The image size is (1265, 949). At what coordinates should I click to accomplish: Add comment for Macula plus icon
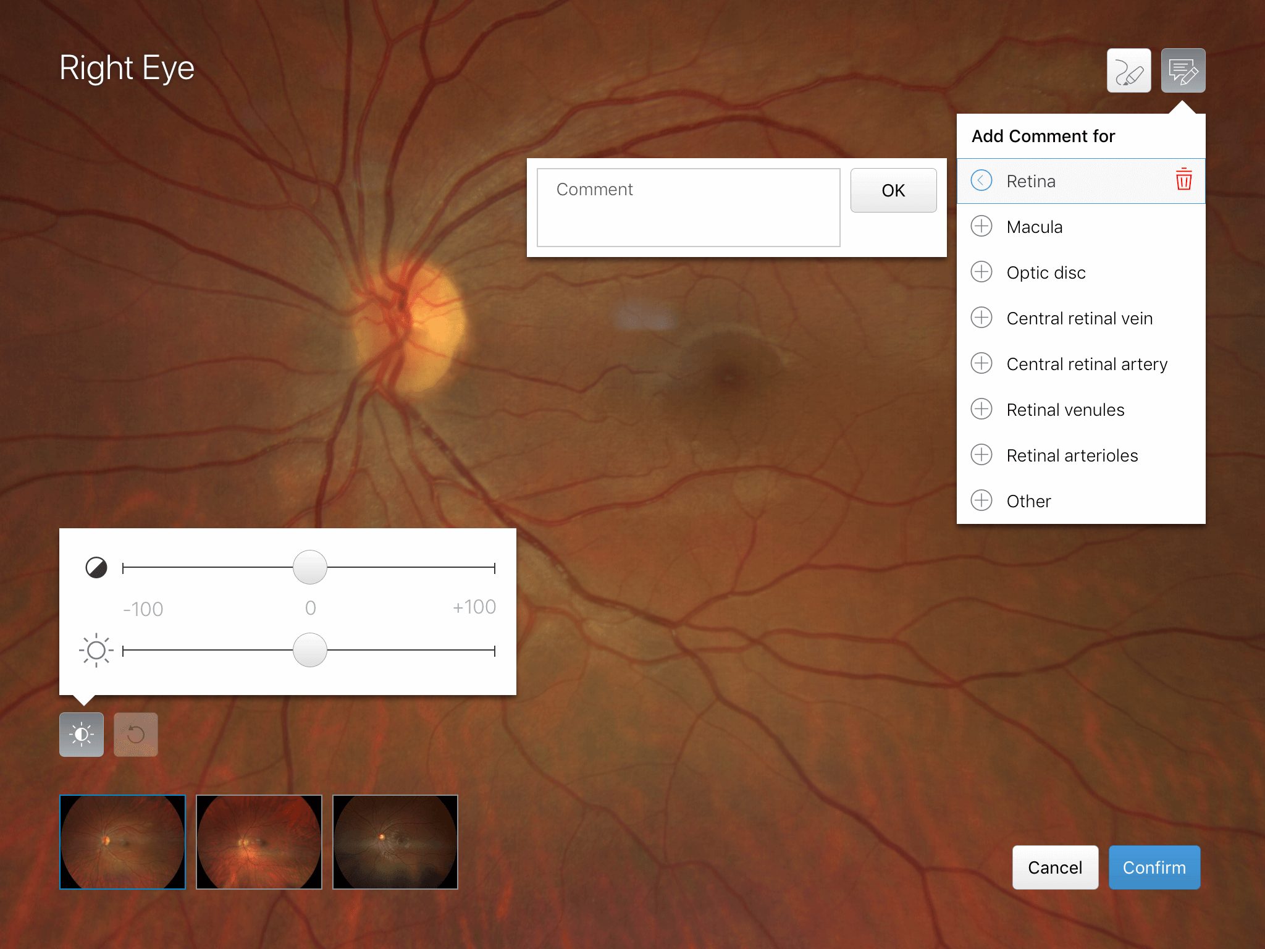[981, 226]
